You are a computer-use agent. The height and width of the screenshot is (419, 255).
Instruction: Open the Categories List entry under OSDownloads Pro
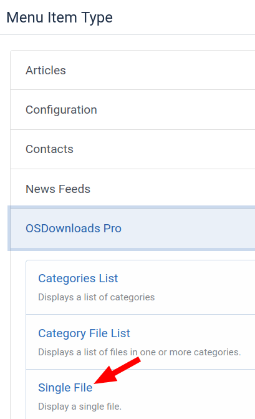(140, 287)
